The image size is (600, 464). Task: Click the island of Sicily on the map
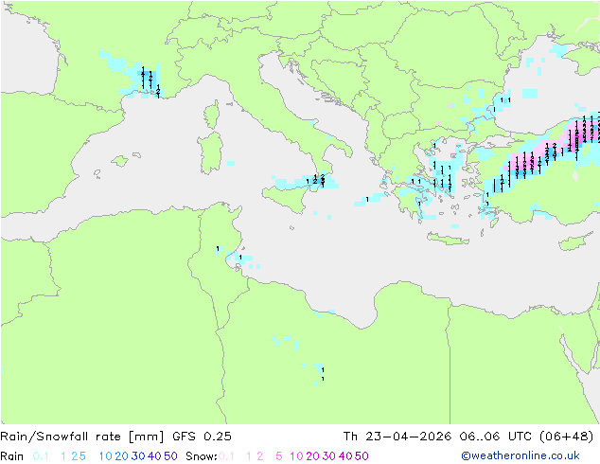pyautogui.click(x=286, y=197)
